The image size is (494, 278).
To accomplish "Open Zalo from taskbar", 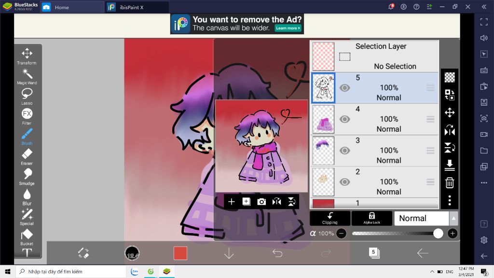I will pyautogui.click(x=135, y=271).
